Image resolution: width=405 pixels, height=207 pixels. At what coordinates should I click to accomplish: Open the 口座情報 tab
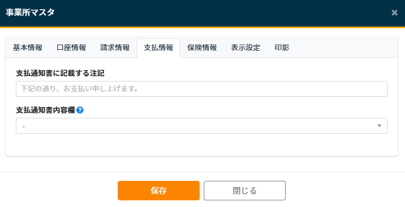(71, 48)
